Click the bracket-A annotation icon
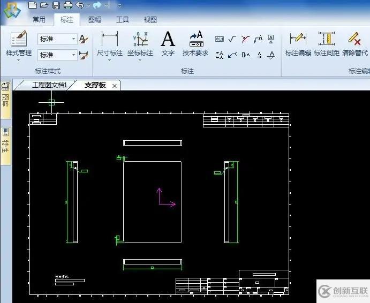 pyautogui.click(x=245, y=55)
